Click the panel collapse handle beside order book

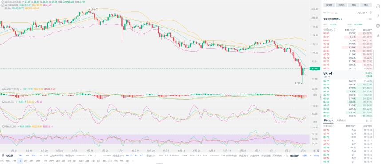click(x=321, y=97)
